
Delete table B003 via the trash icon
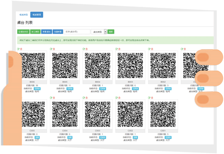[x=119, y=49]
